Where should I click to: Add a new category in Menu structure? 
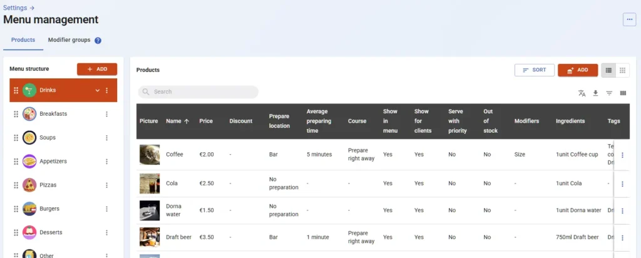pyautogui.click(x=97, y=69)
